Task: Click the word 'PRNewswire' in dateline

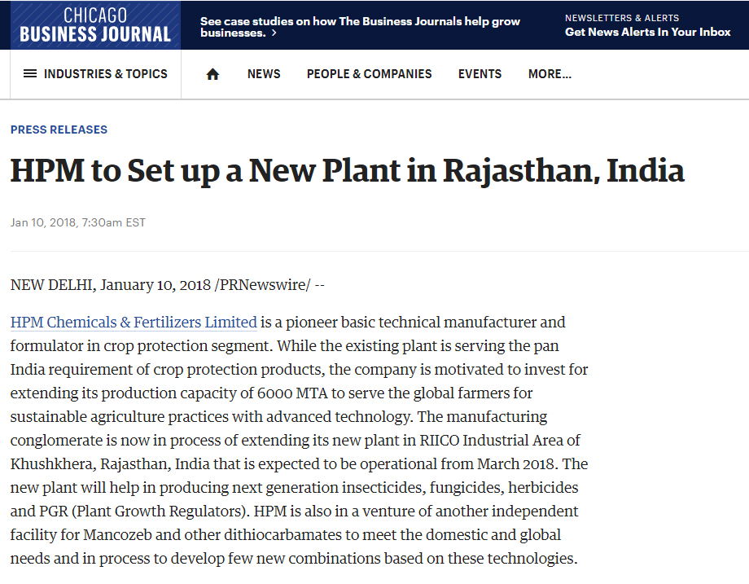Action: [x=262, y=285]
